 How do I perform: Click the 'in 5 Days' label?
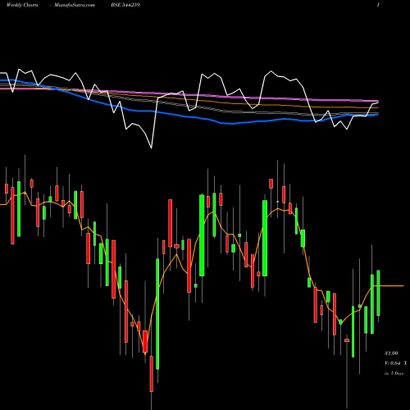[394, 373]
